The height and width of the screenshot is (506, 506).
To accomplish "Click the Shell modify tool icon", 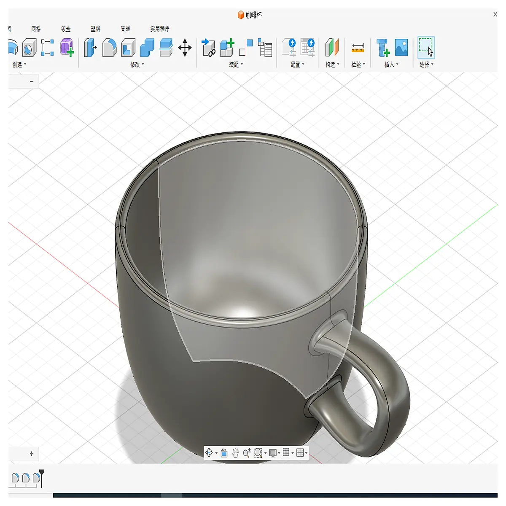I will [x=128, y=48].
